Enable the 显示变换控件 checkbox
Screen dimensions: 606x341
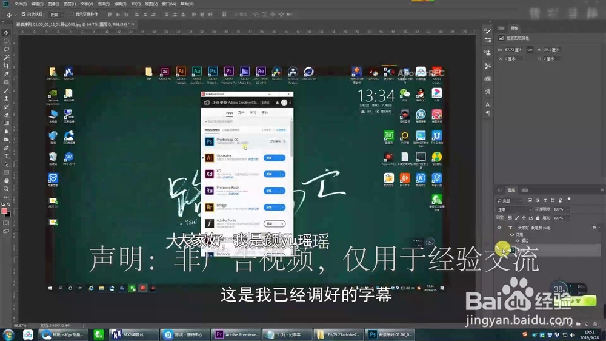(72, 15)
